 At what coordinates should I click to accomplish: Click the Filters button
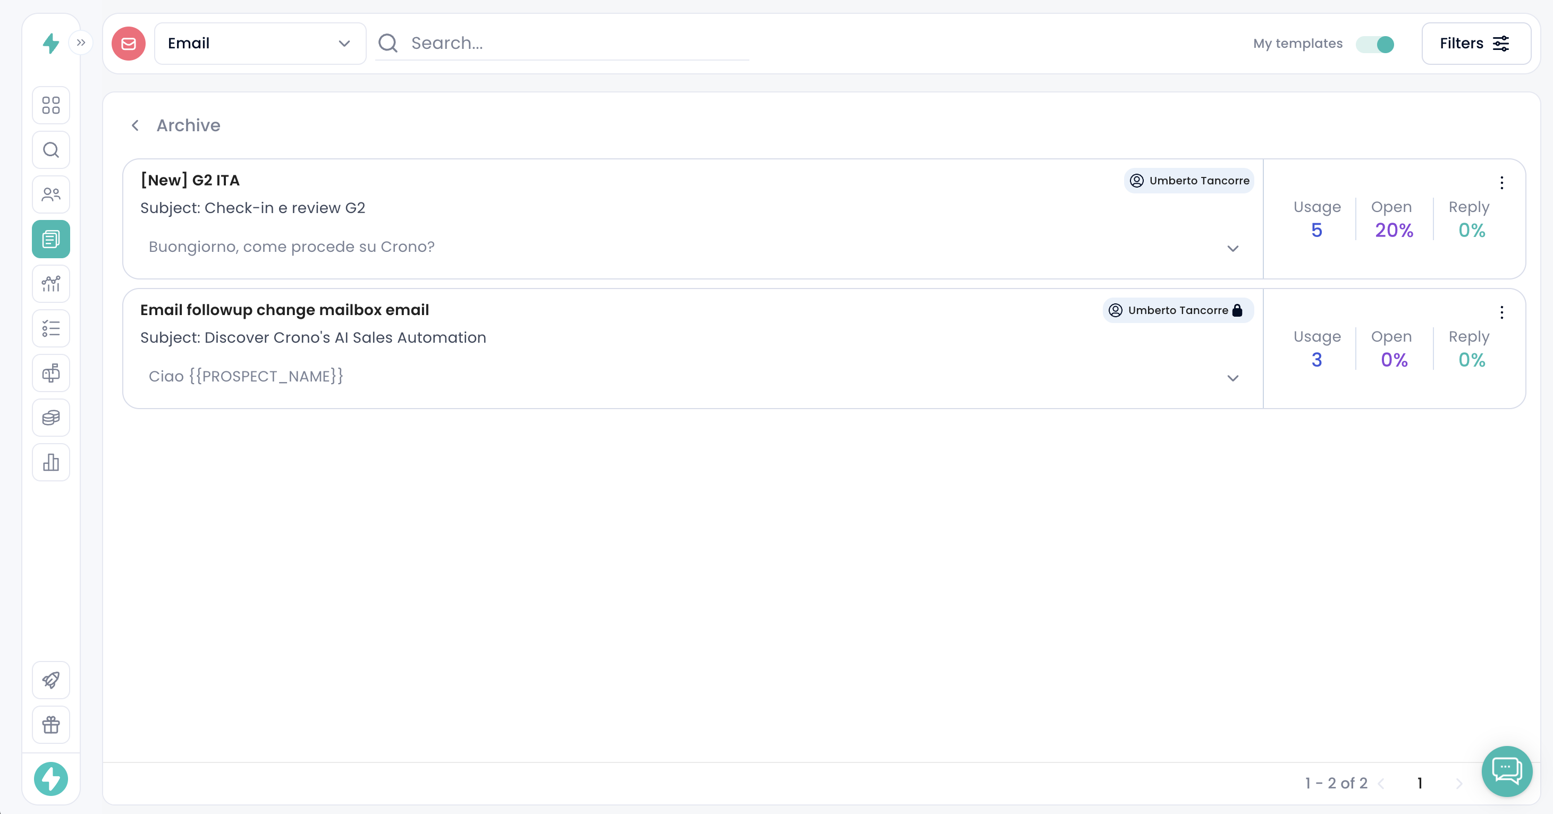point(1475,44)
